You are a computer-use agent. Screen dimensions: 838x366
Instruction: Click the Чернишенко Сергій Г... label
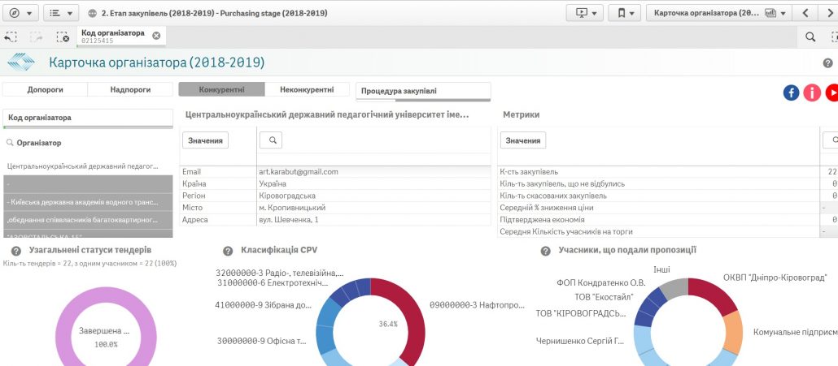tap(580, 341)
